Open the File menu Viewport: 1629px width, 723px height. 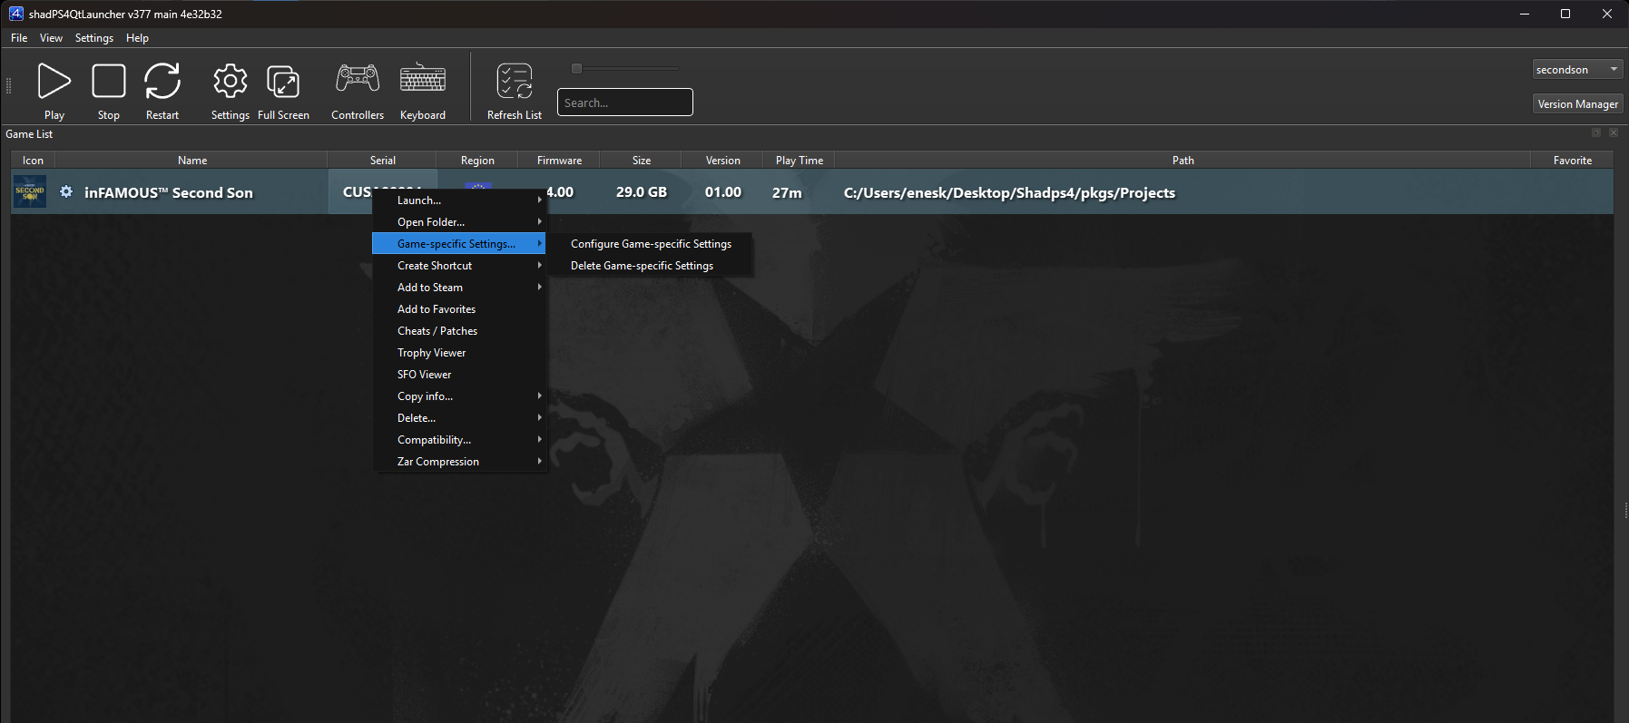pyautogui.click(x=19, y=38)
